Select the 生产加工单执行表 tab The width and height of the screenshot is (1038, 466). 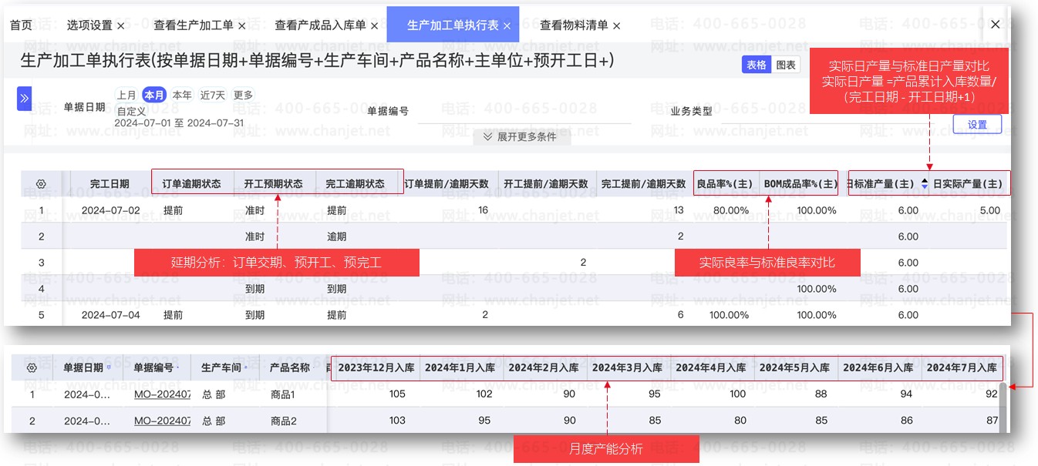point(453,25)
